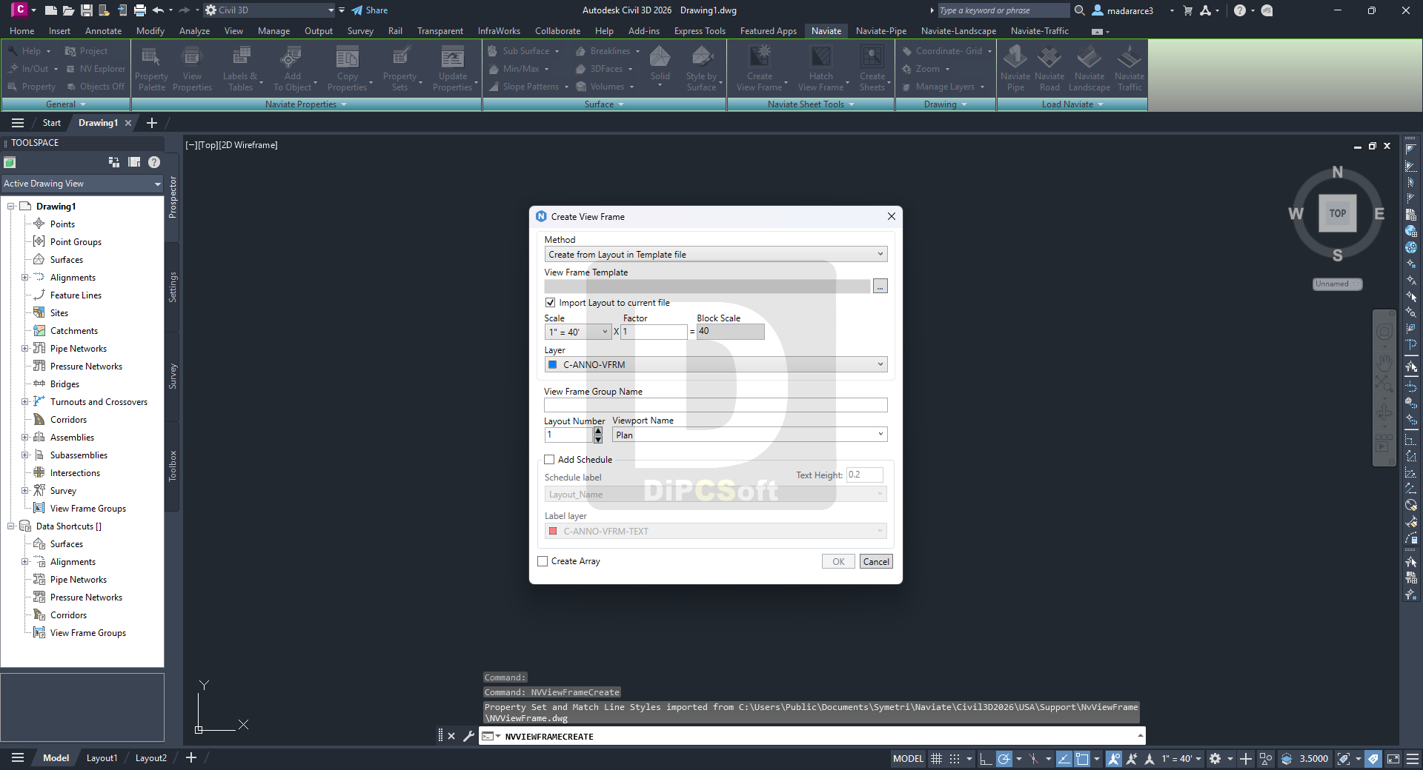Image resolution: width=1423 pixels, height=770 pixels.
Task: Open the command line customization wrench
Action: (468, 736)
